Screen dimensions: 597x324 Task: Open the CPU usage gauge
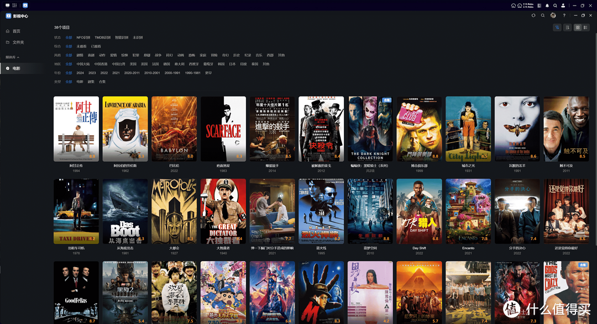514,6
